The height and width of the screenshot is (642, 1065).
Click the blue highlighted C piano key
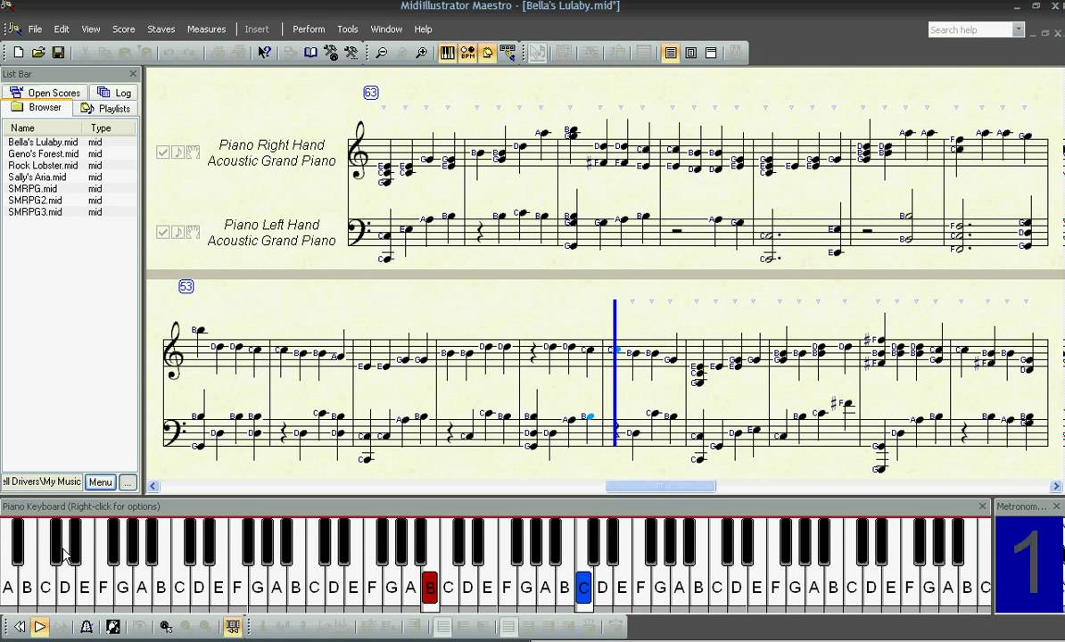(x=583, y=588)
